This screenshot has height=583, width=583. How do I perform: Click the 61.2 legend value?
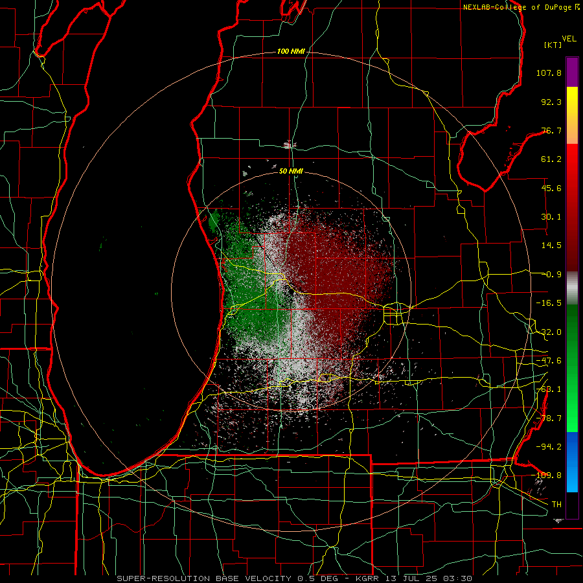(551, 159)
